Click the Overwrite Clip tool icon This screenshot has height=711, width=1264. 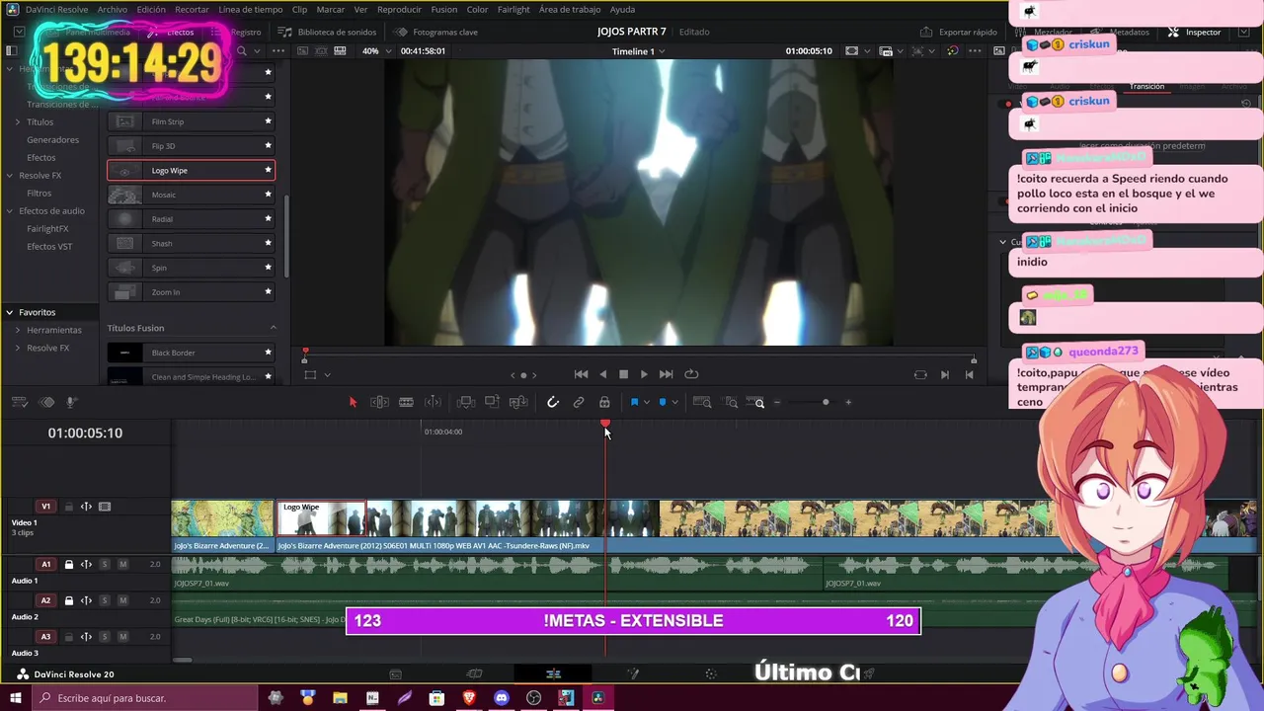click(492, 402)
